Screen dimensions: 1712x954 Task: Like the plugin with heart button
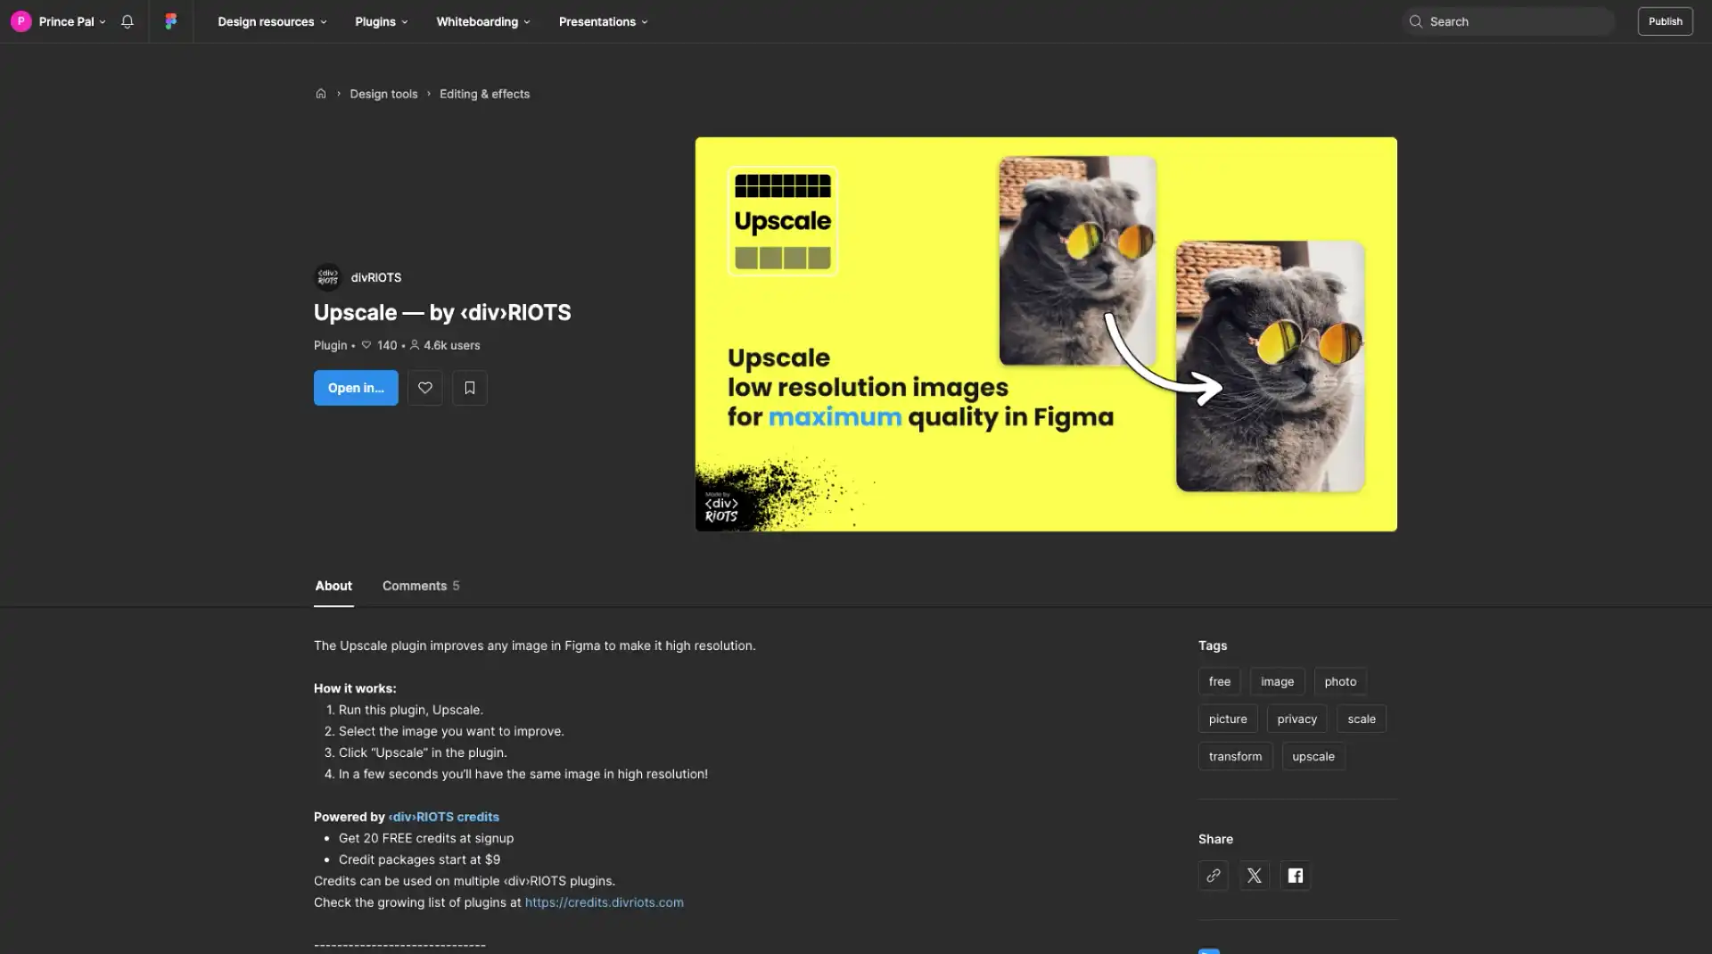point(425,388)
